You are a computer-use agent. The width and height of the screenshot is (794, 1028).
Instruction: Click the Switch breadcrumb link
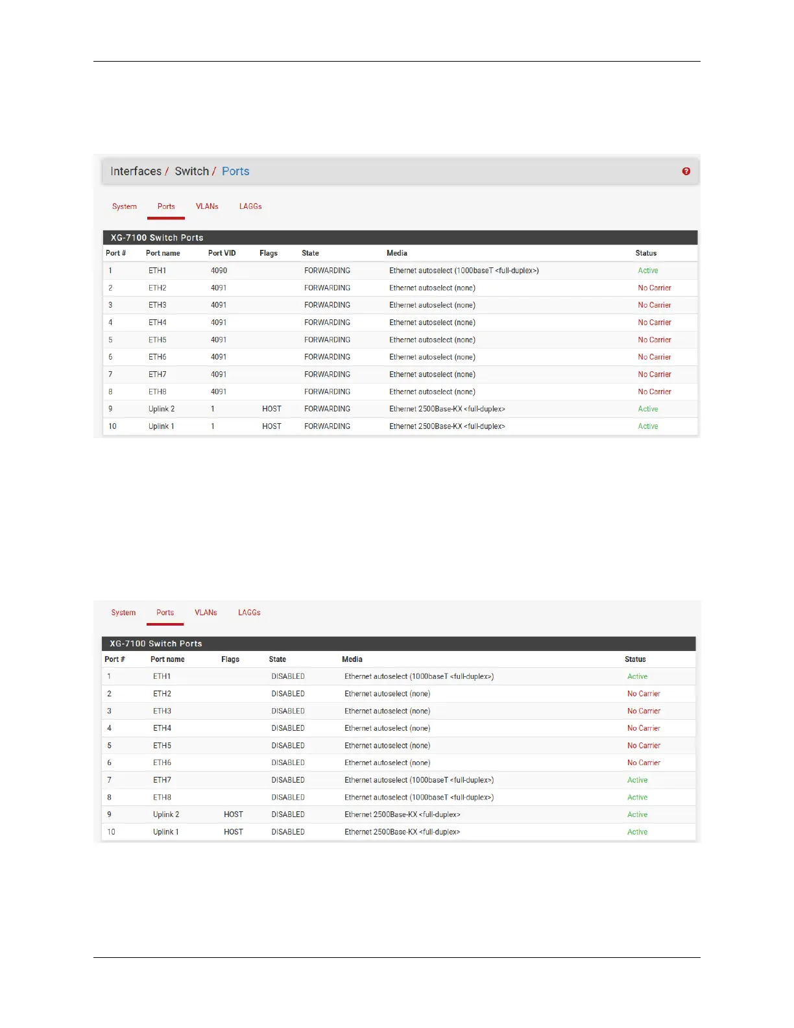(191, 171)
